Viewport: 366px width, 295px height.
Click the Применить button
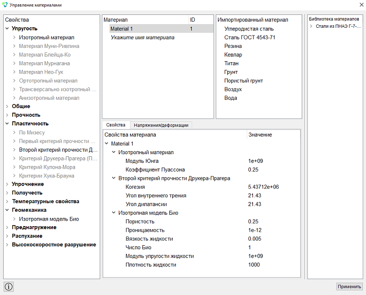point(350,286)
